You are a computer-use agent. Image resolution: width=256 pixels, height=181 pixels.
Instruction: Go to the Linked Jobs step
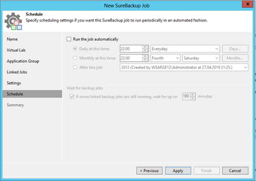point(17,72)
